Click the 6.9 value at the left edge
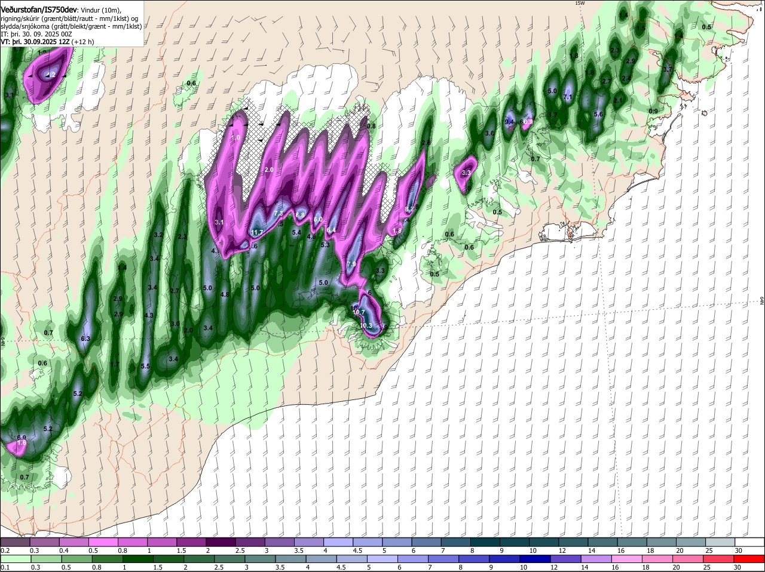Screen dimensions: 765x572 pos(22,438)
